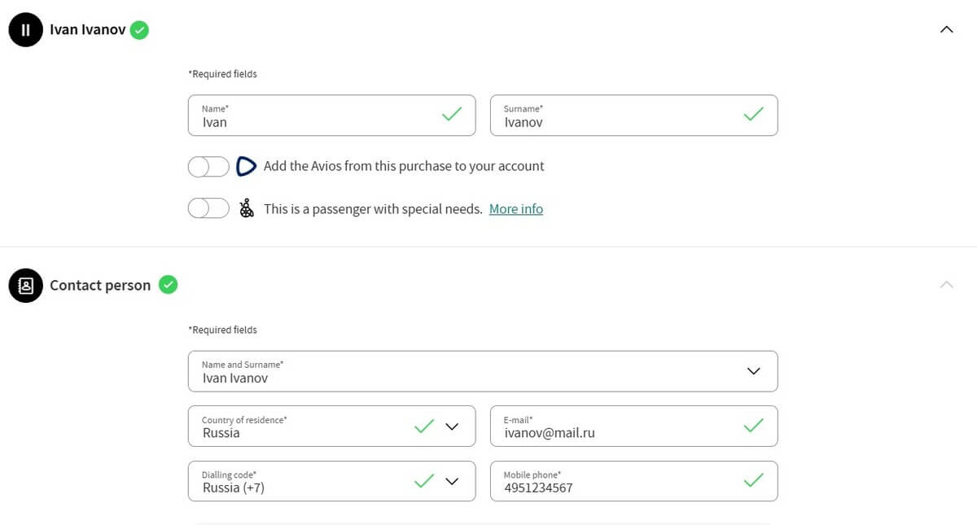Click the green checkmark in Country of residence field
The image size is (977, 525).
click(x=424, y=426)
